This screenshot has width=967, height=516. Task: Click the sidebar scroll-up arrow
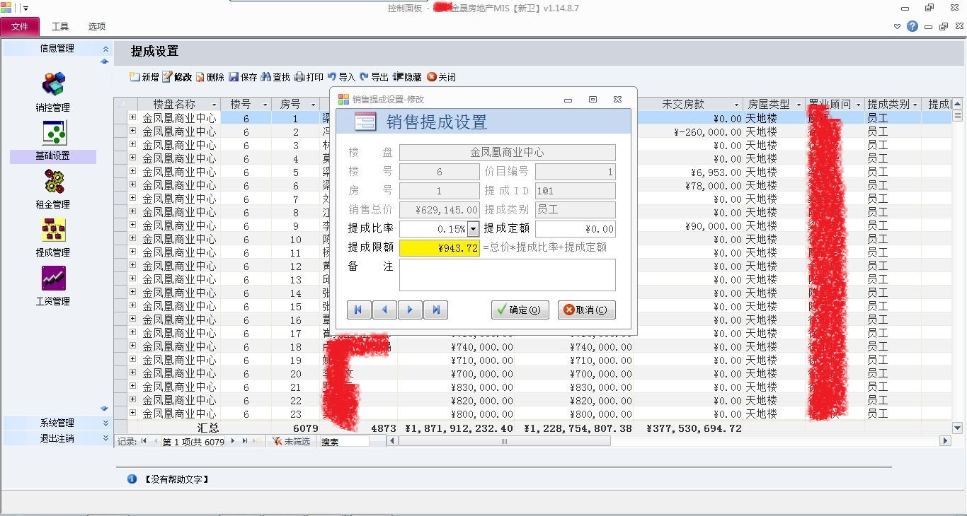coord(105,61)
